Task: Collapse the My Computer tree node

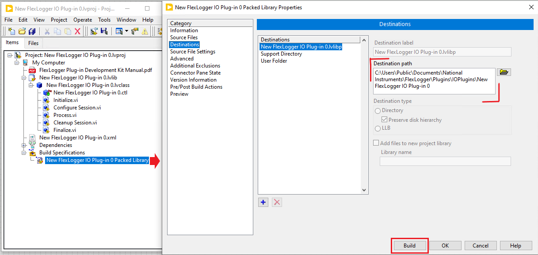Action: (17, 63)
